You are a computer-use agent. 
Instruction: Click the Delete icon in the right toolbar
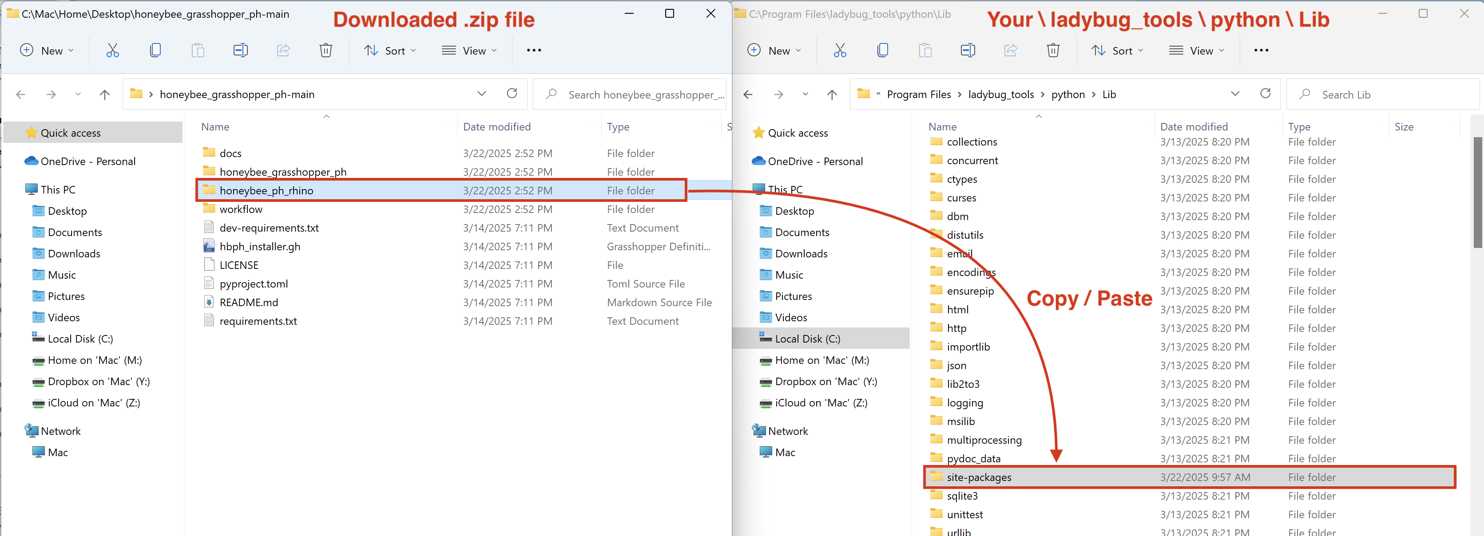point(1053,50)
